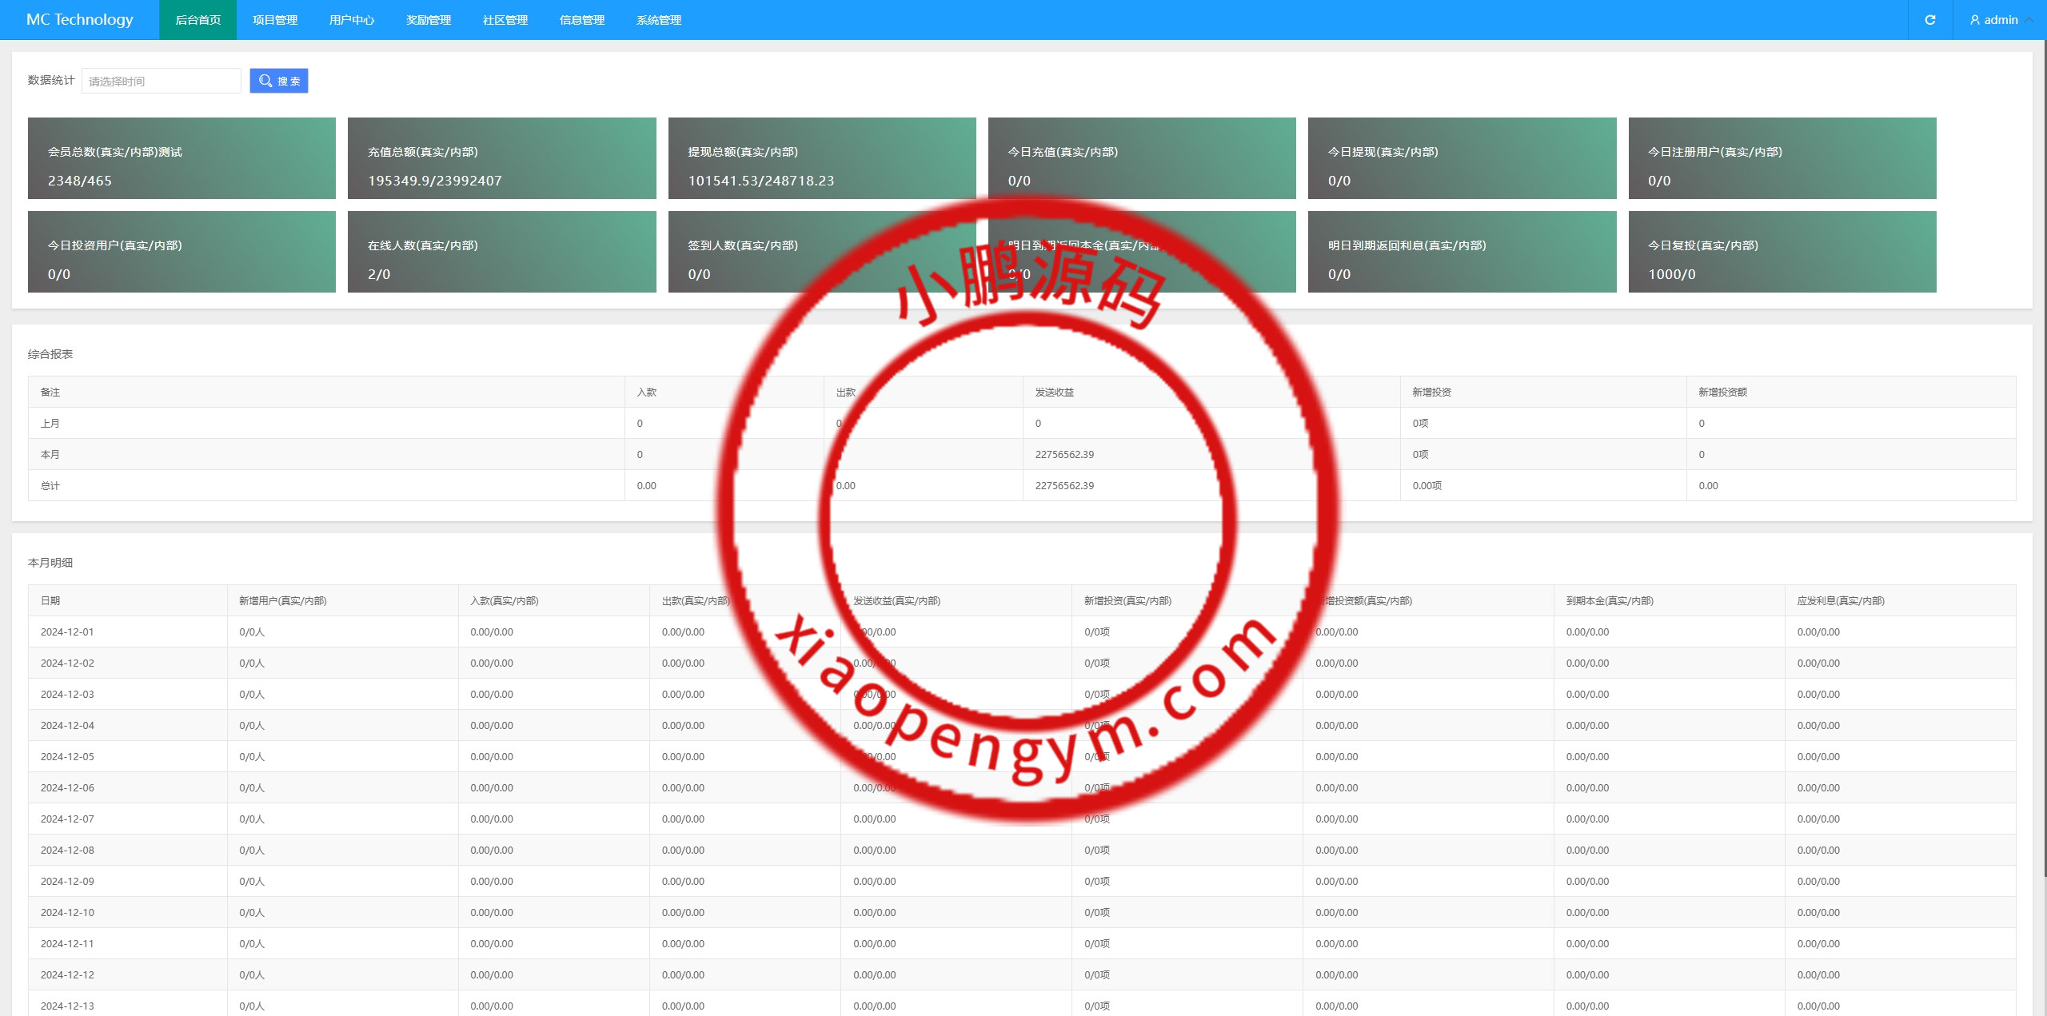Open the 项目管理 menu
The image size is (2047, 1016).
pos(274,20)
